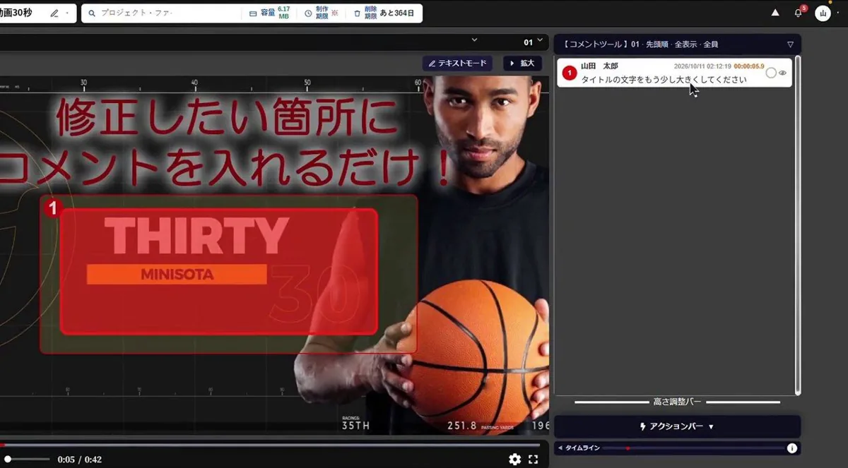Click the pencil edit icon beside project title
The height and width of the screenshot is (468, 848).
pyautogui.click(x=54, y=13)
